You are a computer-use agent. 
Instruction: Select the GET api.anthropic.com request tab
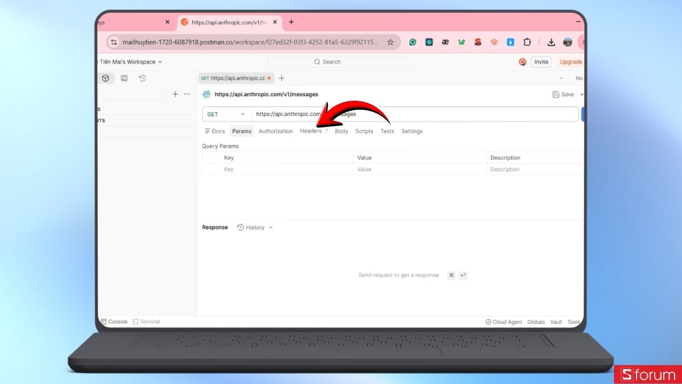[x=235, y=78]
